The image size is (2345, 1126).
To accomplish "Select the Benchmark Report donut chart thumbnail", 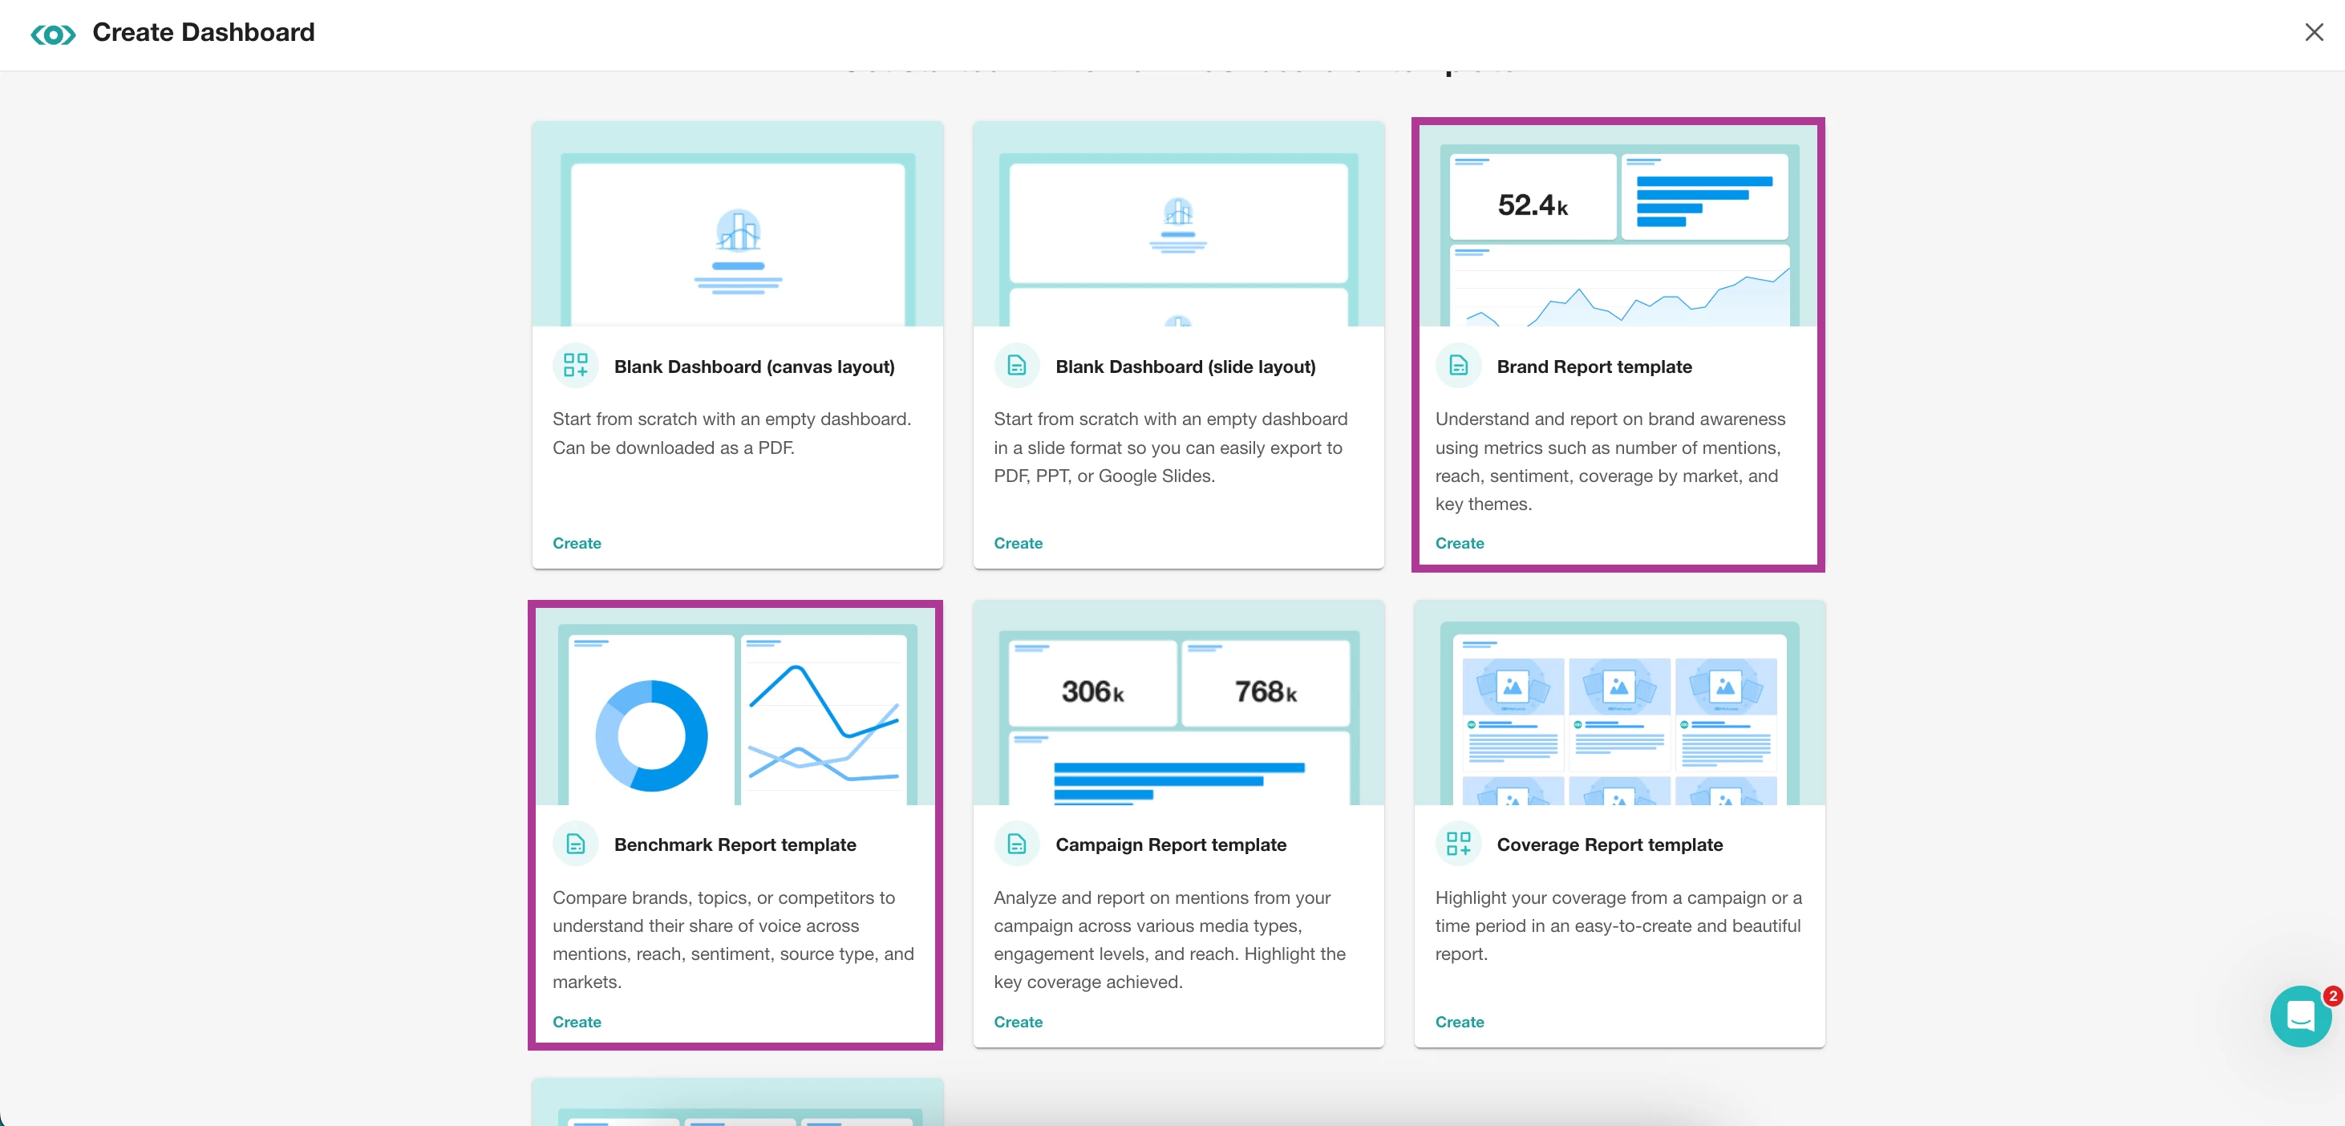I will [735, 707].
